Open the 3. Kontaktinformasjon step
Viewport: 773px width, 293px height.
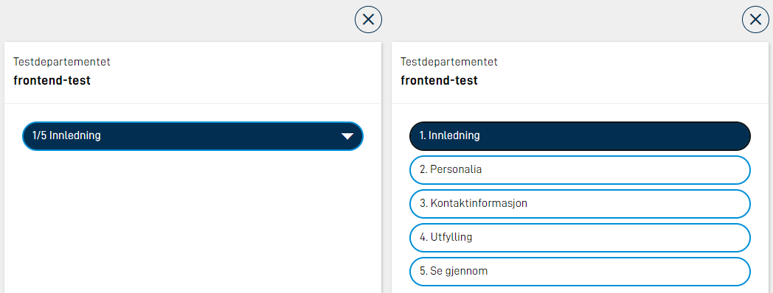(x=580, y=203)
